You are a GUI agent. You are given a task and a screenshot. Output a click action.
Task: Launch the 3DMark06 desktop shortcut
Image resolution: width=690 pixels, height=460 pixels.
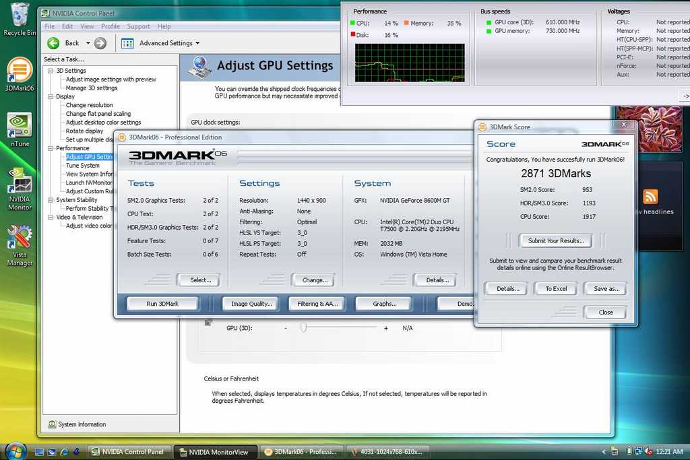(x=20, y=75)
